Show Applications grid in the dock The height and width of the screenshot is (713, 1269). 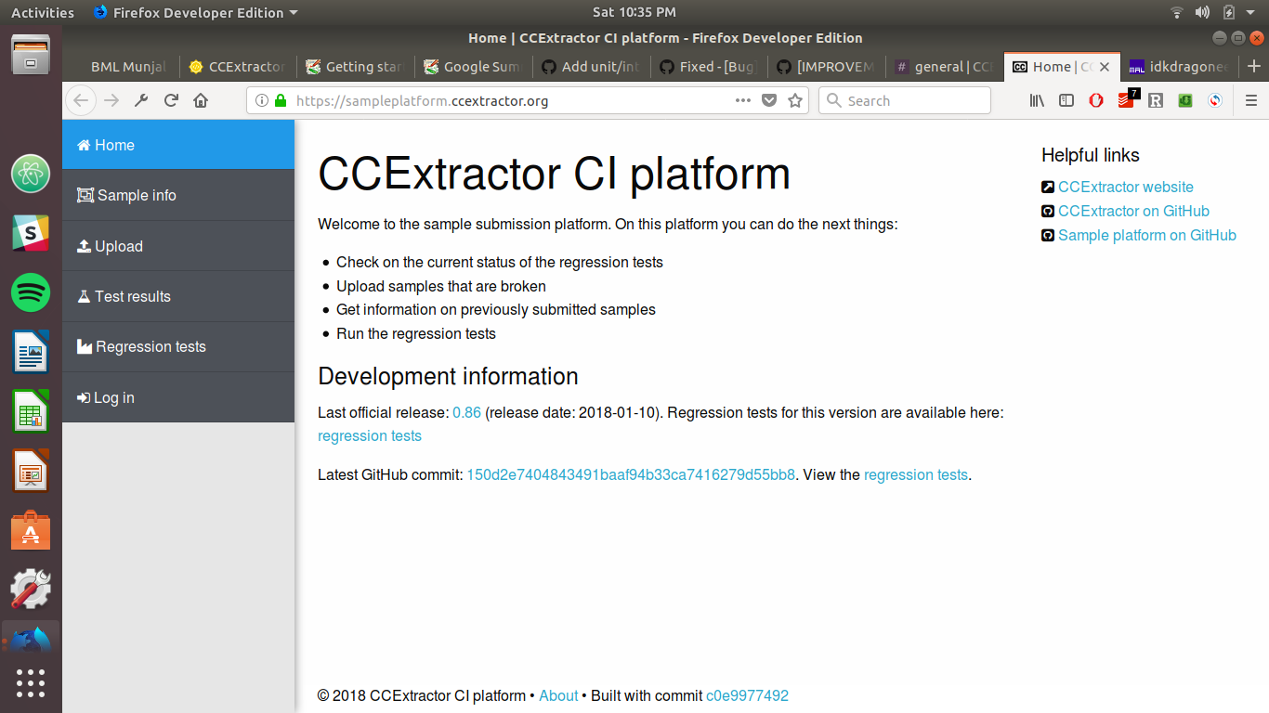click(31, 683)
